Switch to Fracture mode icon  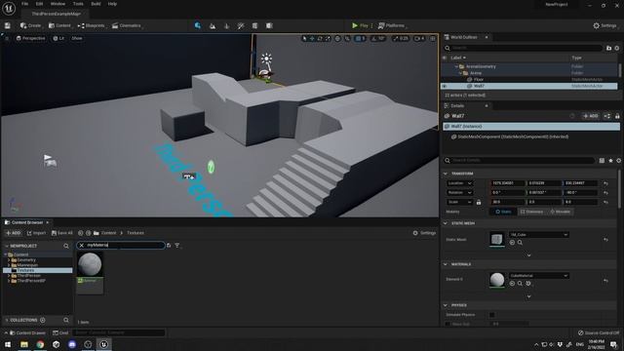(x=269, y=26)
